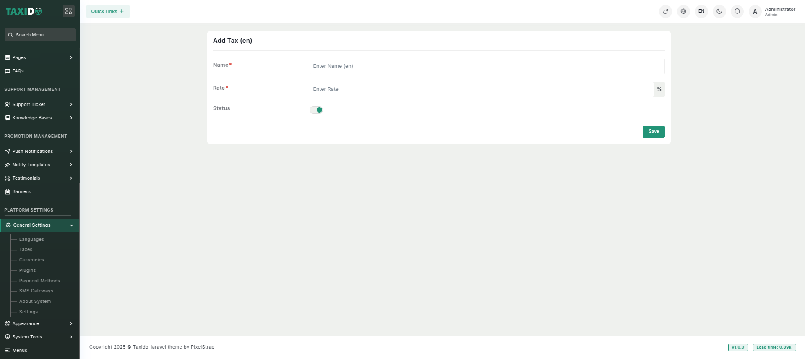Click the Administrator avatar icon
805x359 pixels.
[x=755, y=12]
